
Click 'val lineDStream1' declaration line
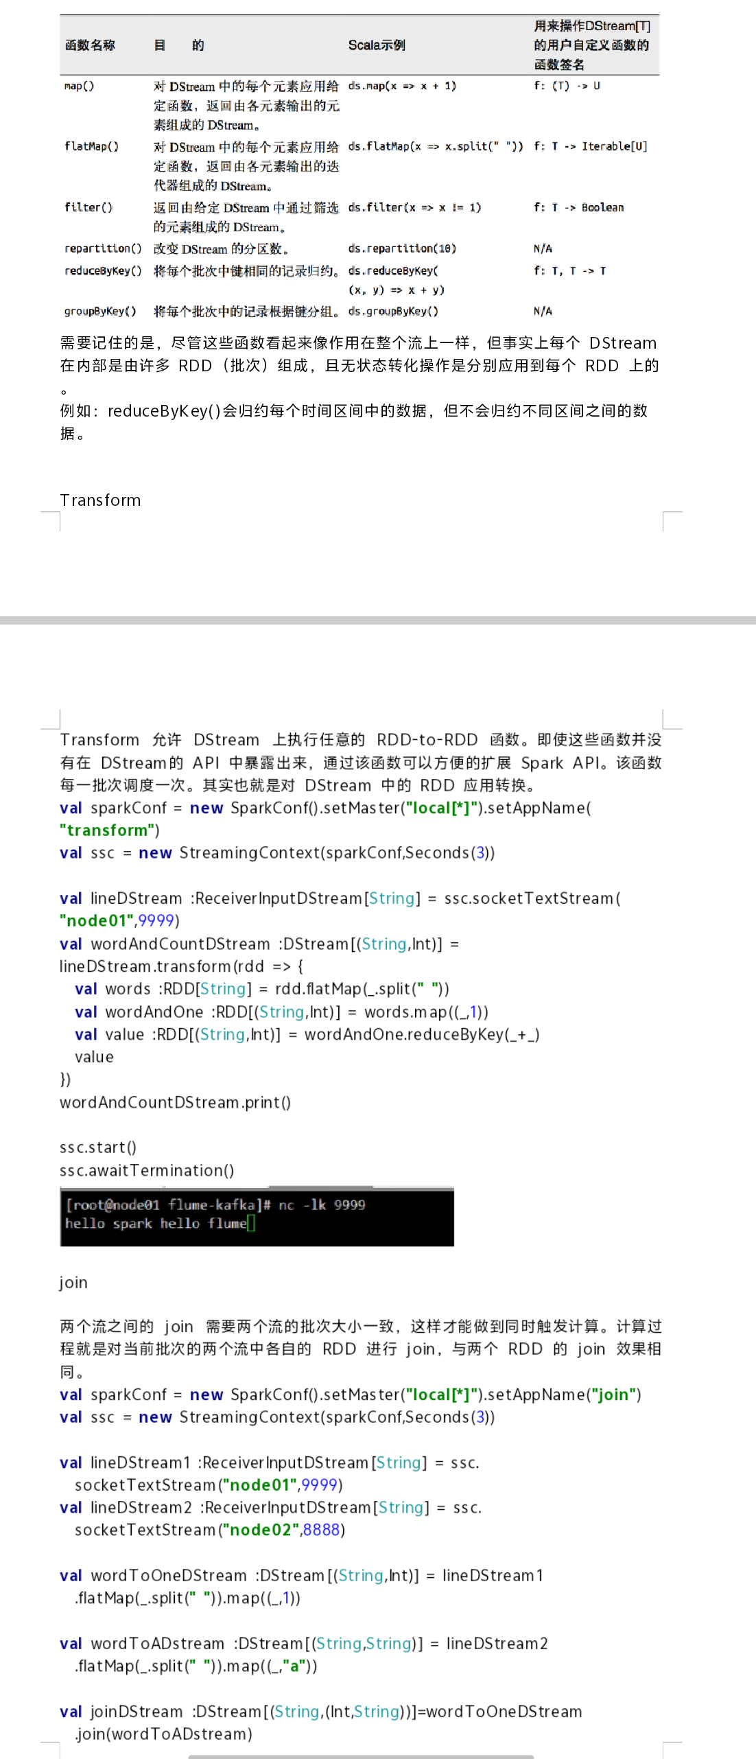pos(270,1463)
